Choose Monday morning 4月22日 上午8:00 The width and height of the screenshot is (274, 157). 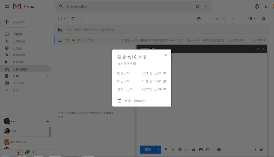pos(142,89)
